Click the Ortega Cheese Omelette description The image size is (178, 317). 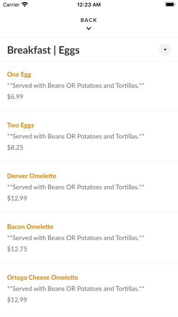coord(76,289)
